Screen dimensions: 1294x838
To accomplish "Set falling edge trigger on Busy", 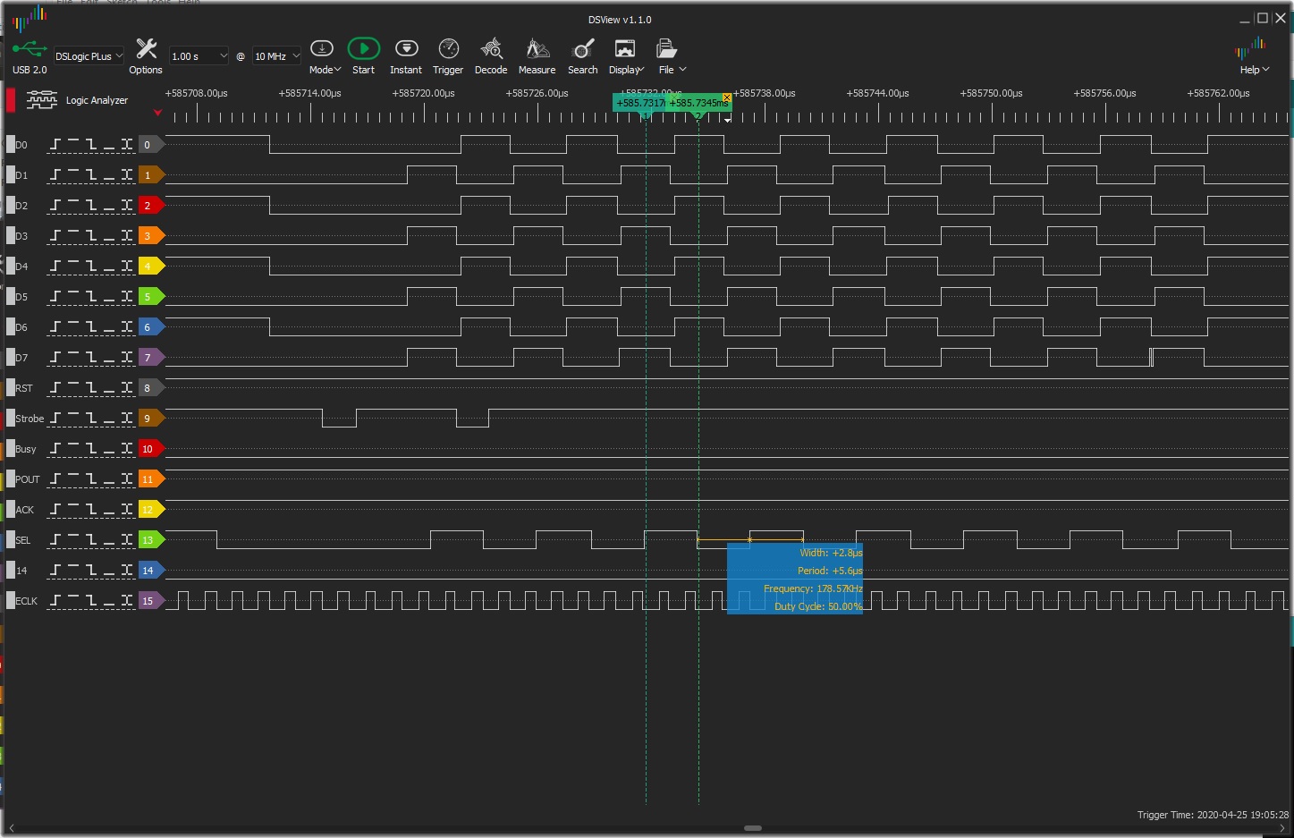I will click(x=91, y=449).
